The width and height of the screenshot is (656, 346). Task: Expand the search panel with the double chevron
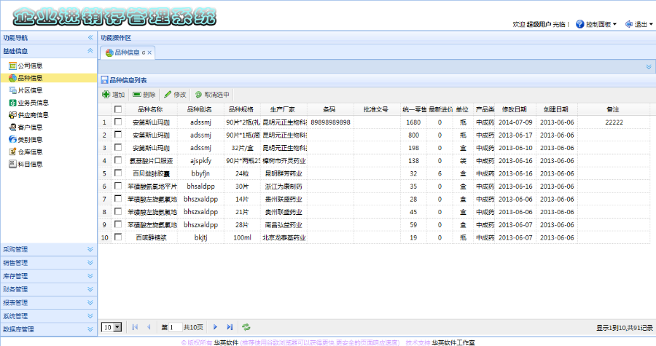649,67
